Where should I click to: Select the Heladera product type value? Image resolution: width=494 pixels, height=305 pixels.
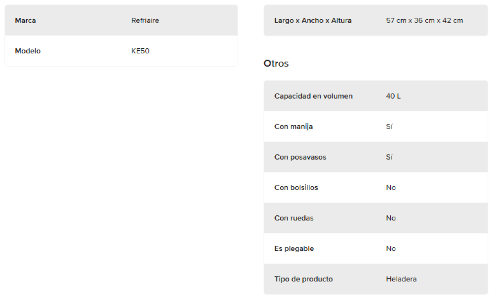[401, 279]
